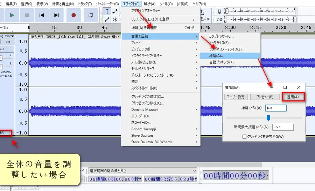Select 自動ダッキング(K)... from the submenu
Image resolution: width=315 pixels, height=191 pixels.
230,62
